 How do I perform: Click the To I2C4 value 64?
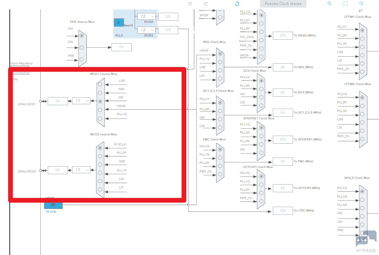coord(283,92)
